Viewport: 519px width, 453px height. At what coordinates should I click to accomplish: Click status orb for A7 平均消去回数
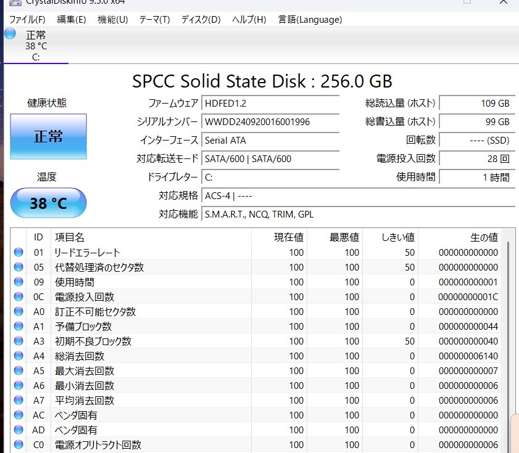click(19, 400)
